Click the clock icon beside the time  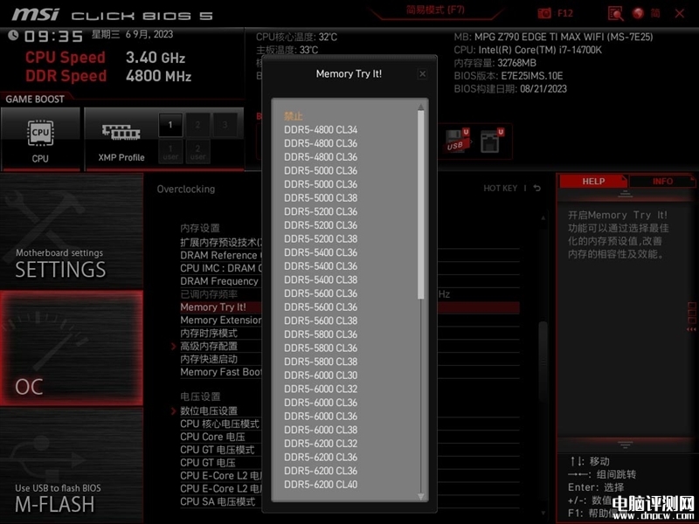(x=13, y=35)
